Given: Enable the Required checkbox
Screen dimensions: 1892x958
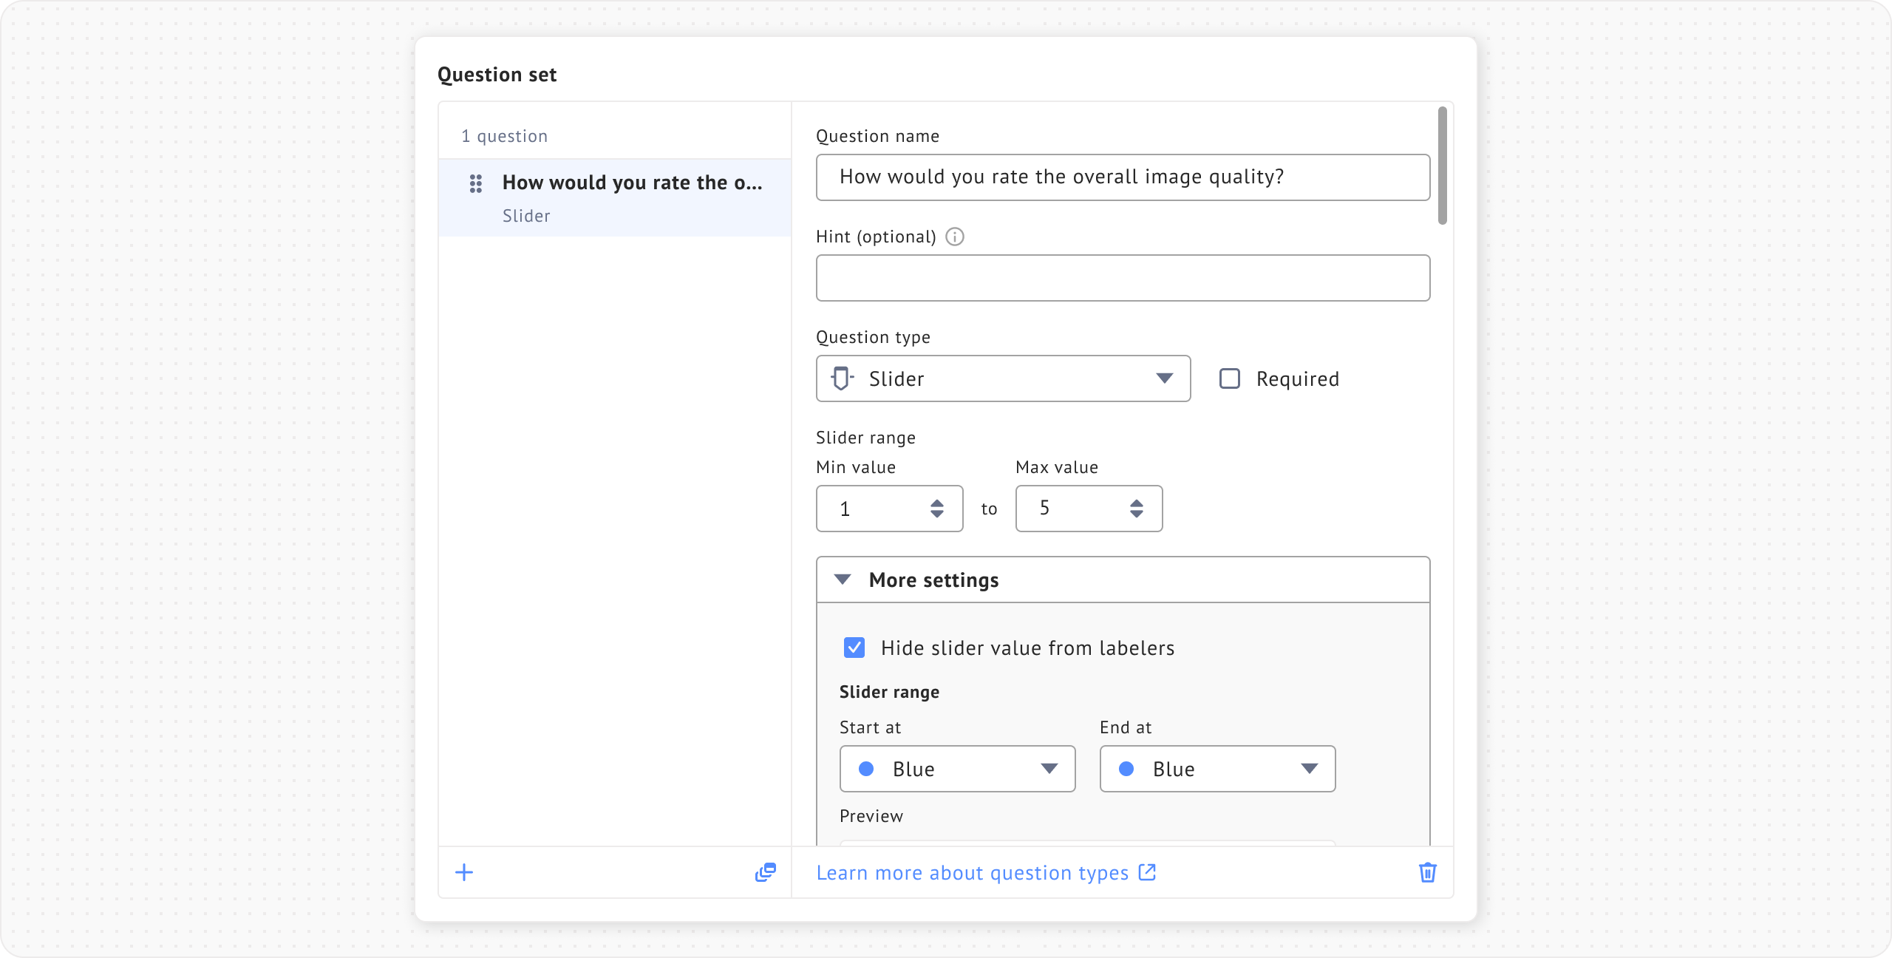Looking at the screenshot, I should (1230, 378).
